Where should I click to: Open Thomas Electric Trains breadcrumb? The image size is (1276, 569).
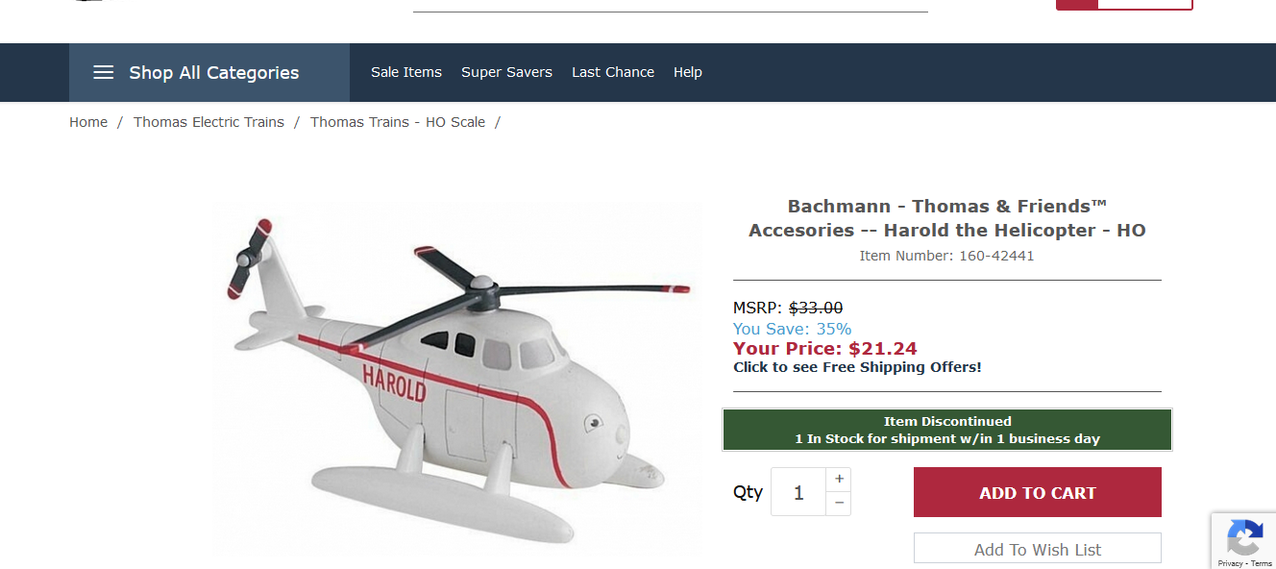click(209, 122)
